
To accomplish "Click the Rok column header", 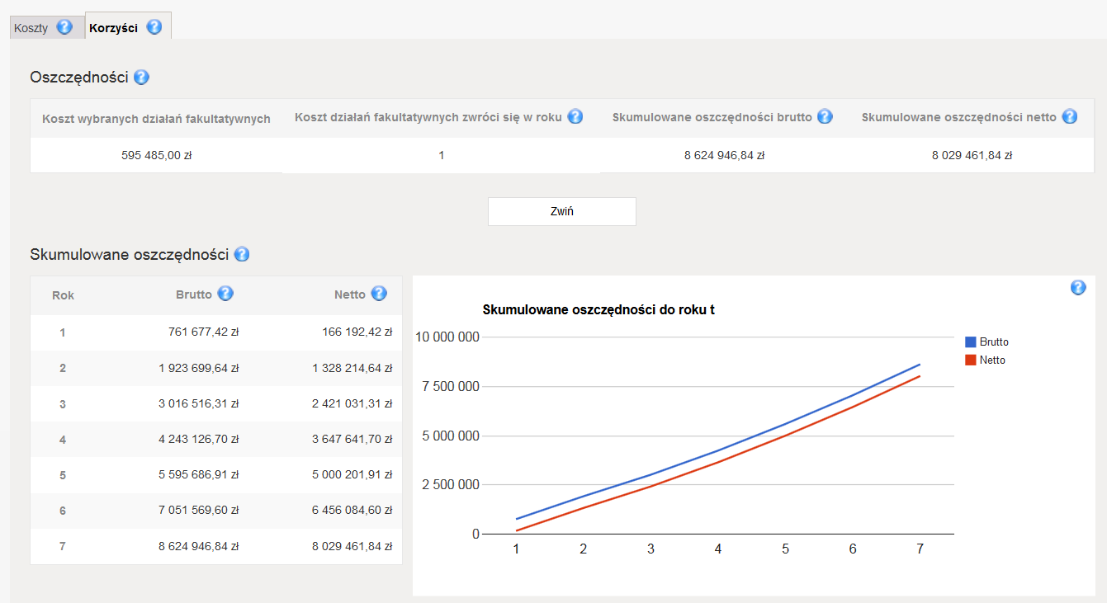I will [63, 294].
